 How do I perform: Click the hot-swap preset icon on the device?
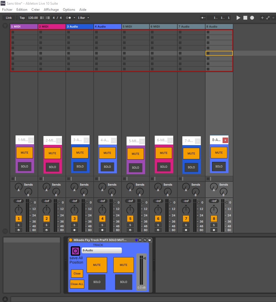click(145, 240)
